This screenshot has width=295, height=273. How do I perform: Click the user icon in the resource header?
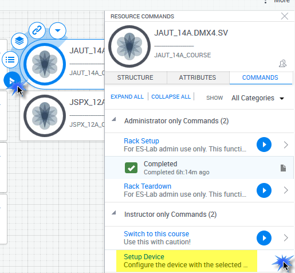282,64
